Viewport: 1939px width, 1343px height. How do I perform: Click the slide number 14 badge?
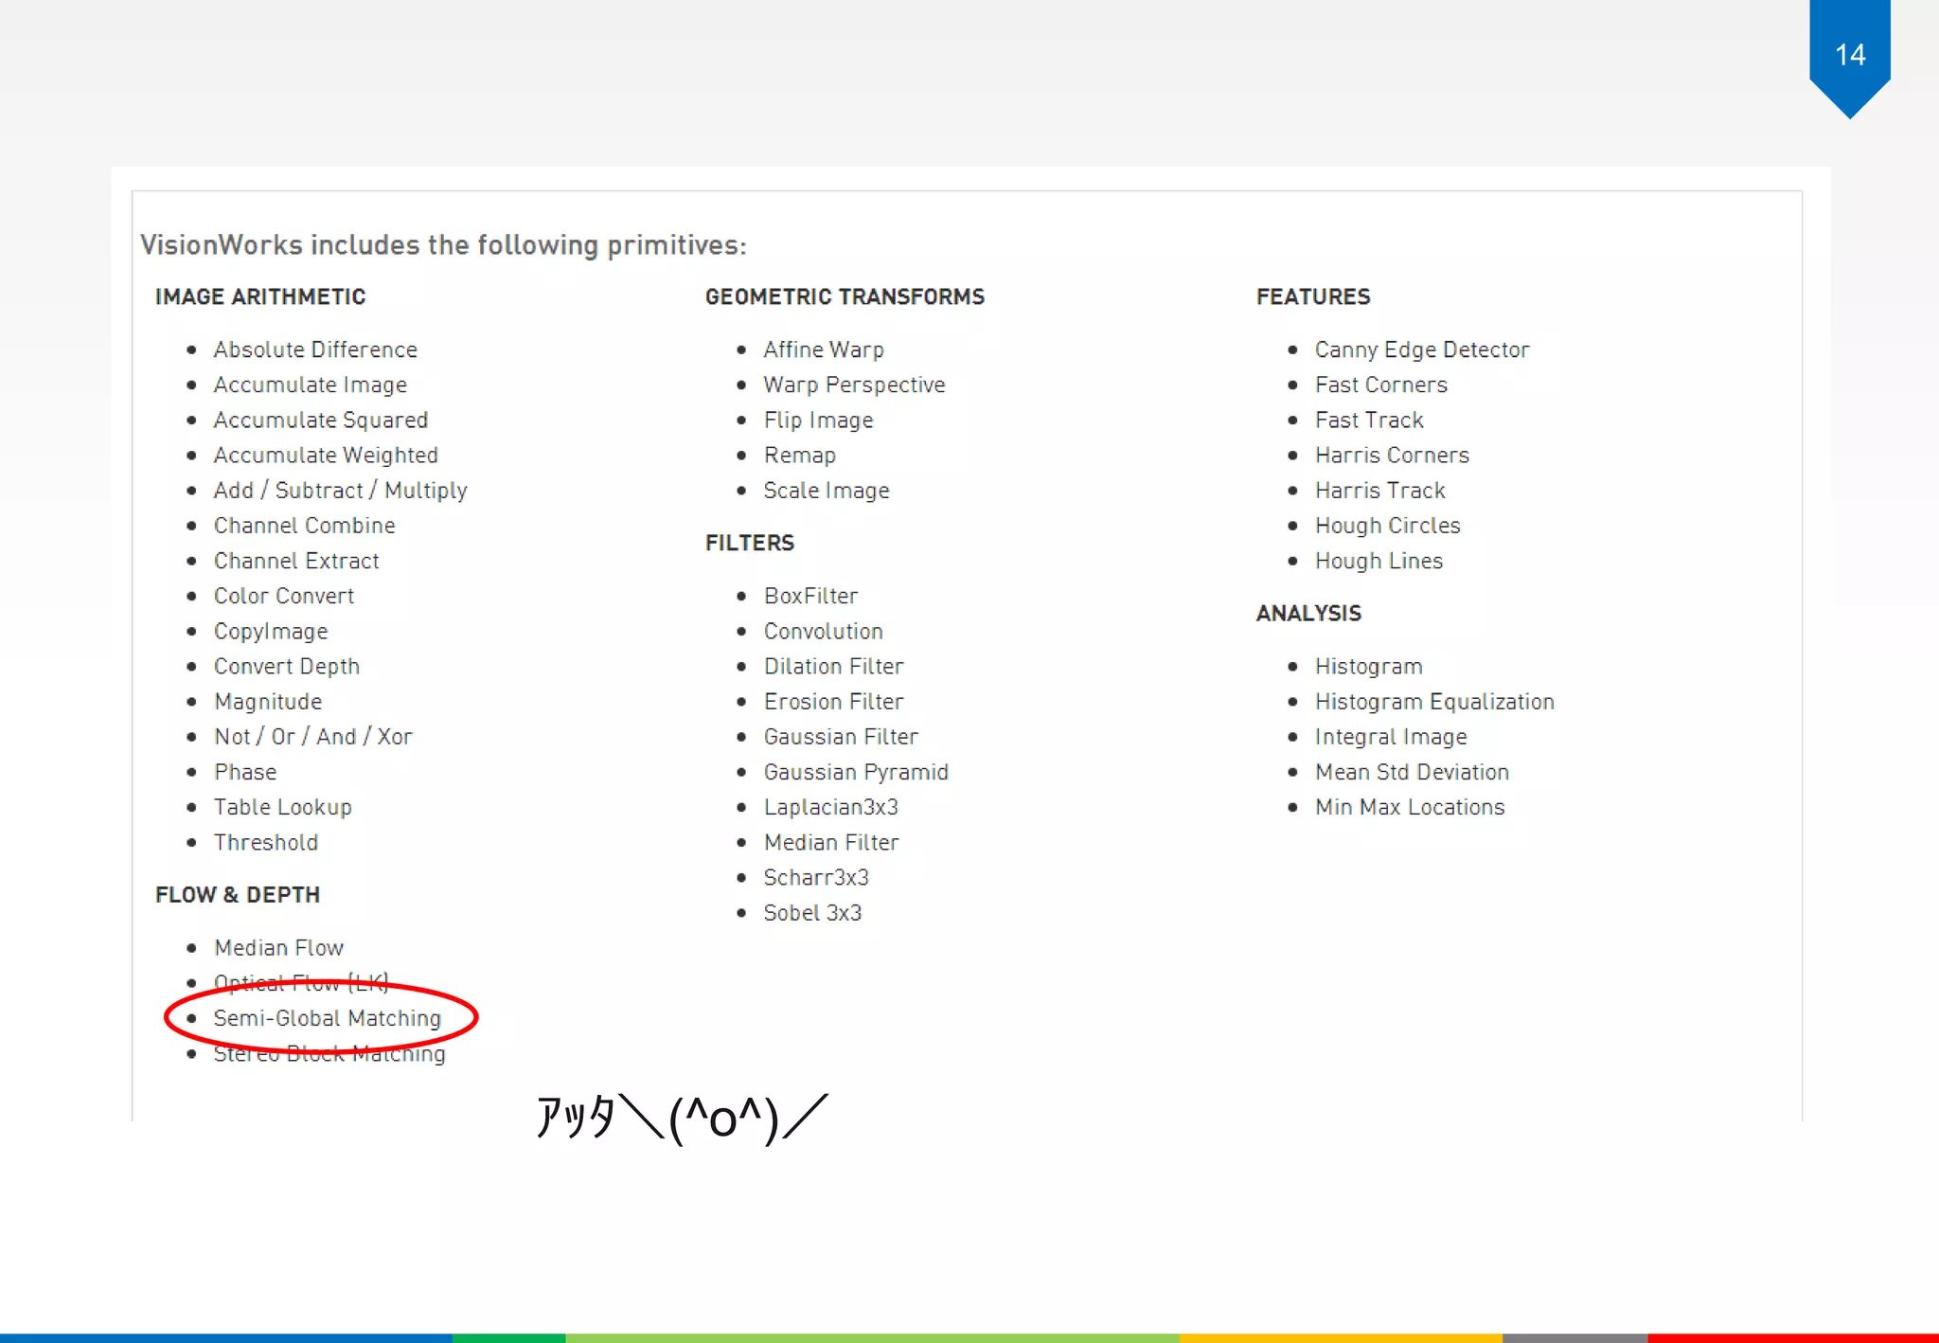[x=1849, y=54]
